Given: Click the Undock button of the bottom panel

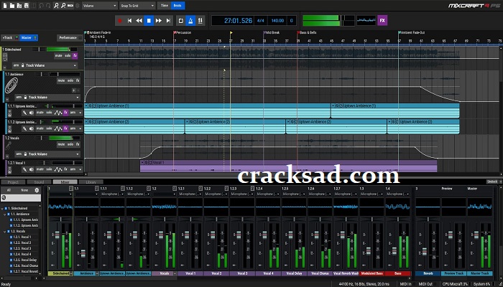Looking at the screenshot, I should (x=492, y=182).
